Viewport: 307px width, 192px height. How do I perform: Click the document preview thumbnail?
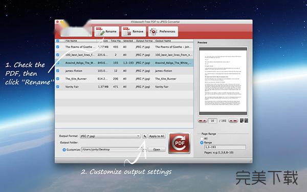point(223,81)
